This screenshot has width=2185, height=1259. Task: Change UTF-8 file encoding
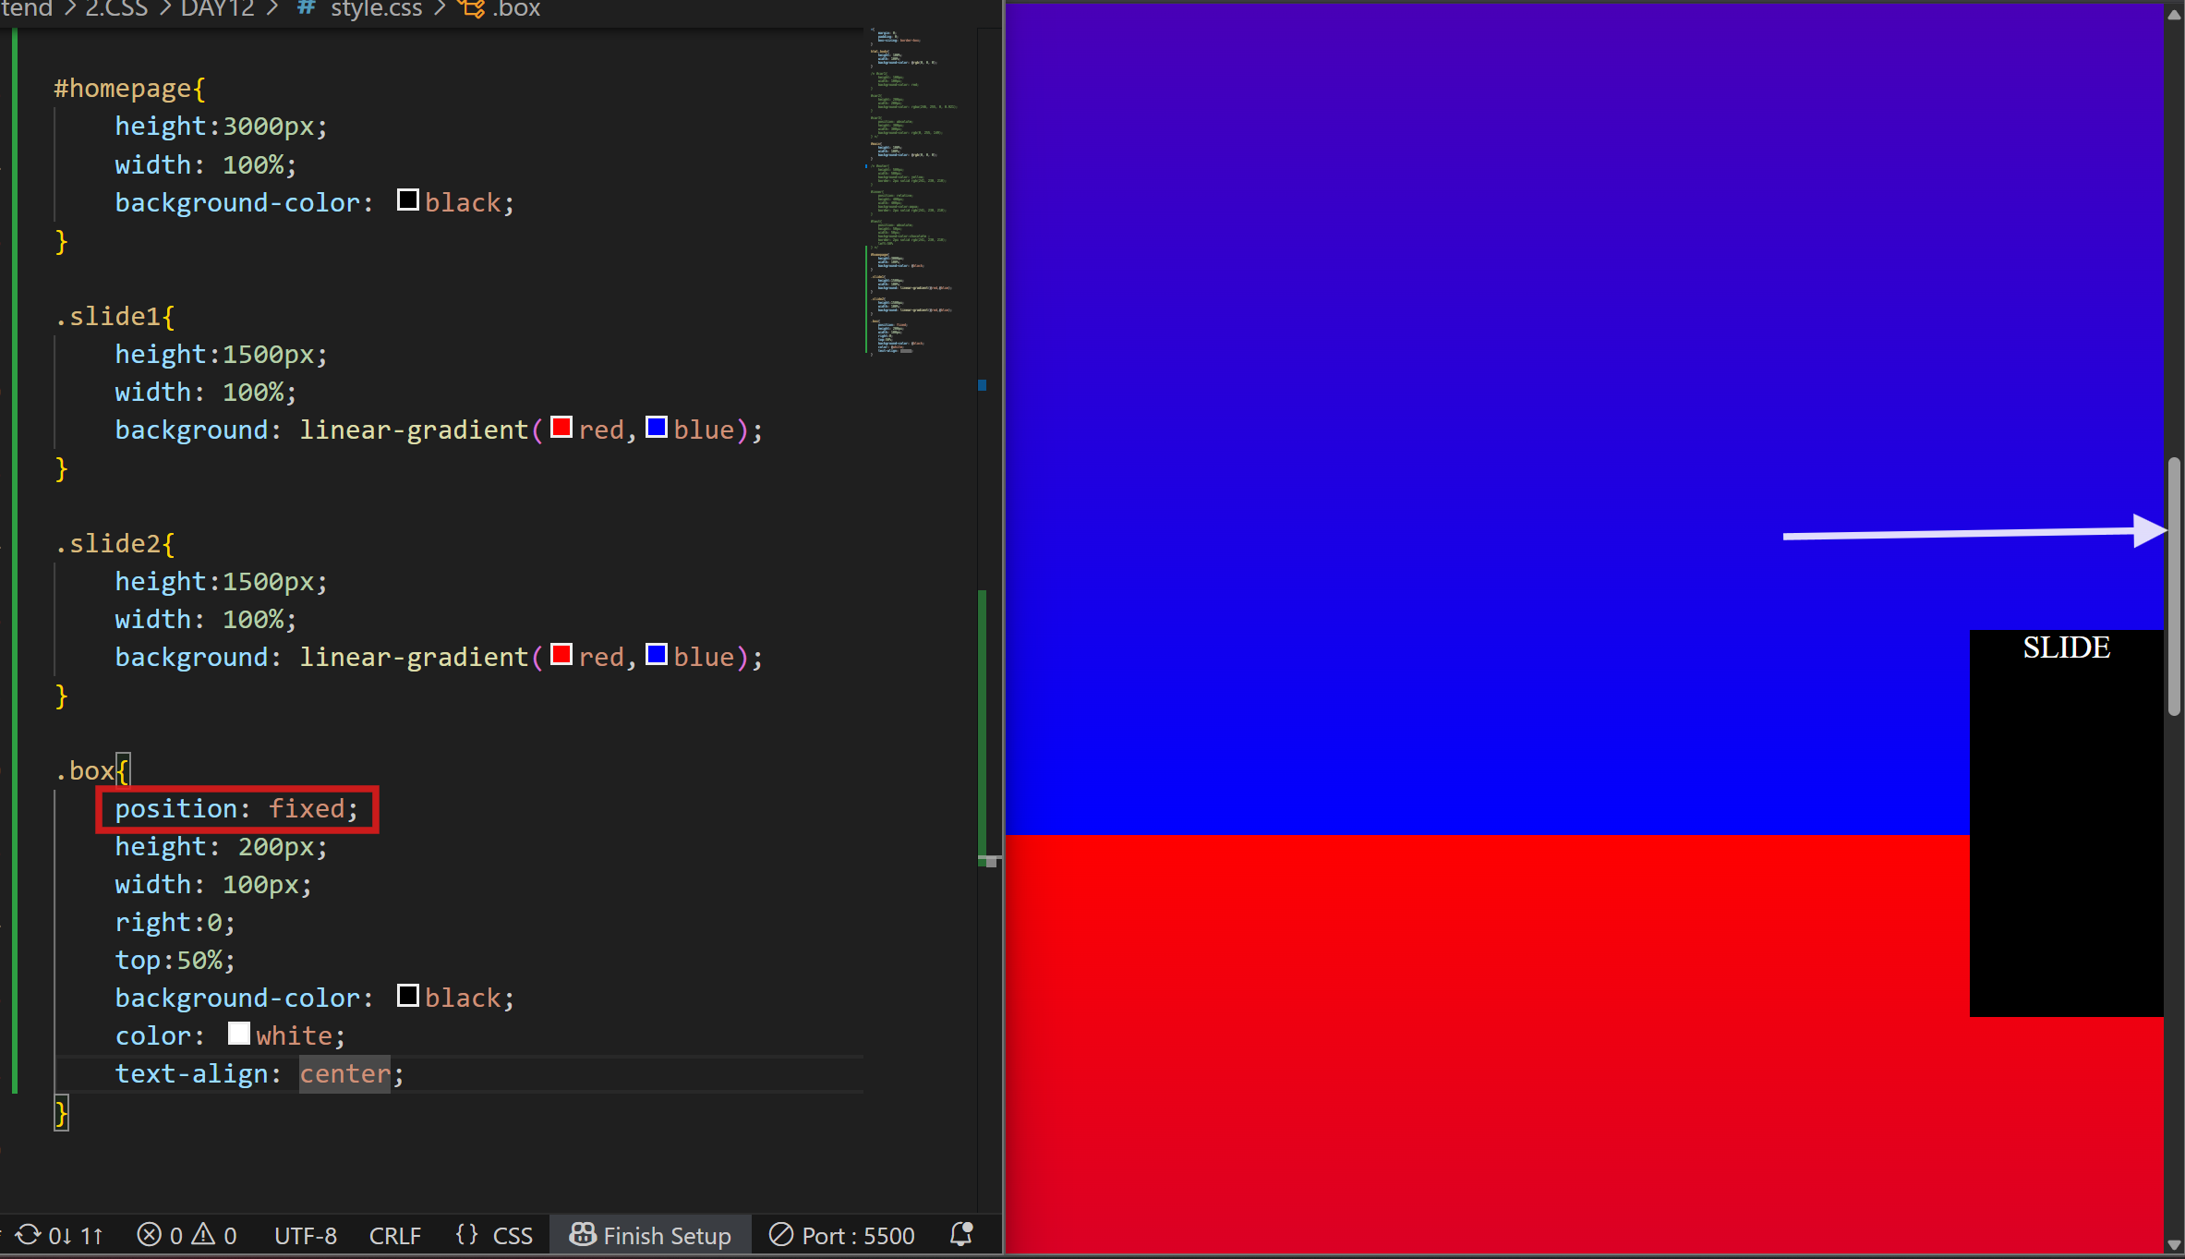click(x=306, y=1235)
